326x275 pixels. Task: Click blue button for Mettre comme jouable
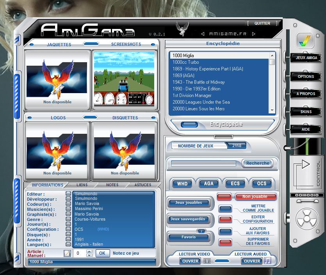coord(225,208)
